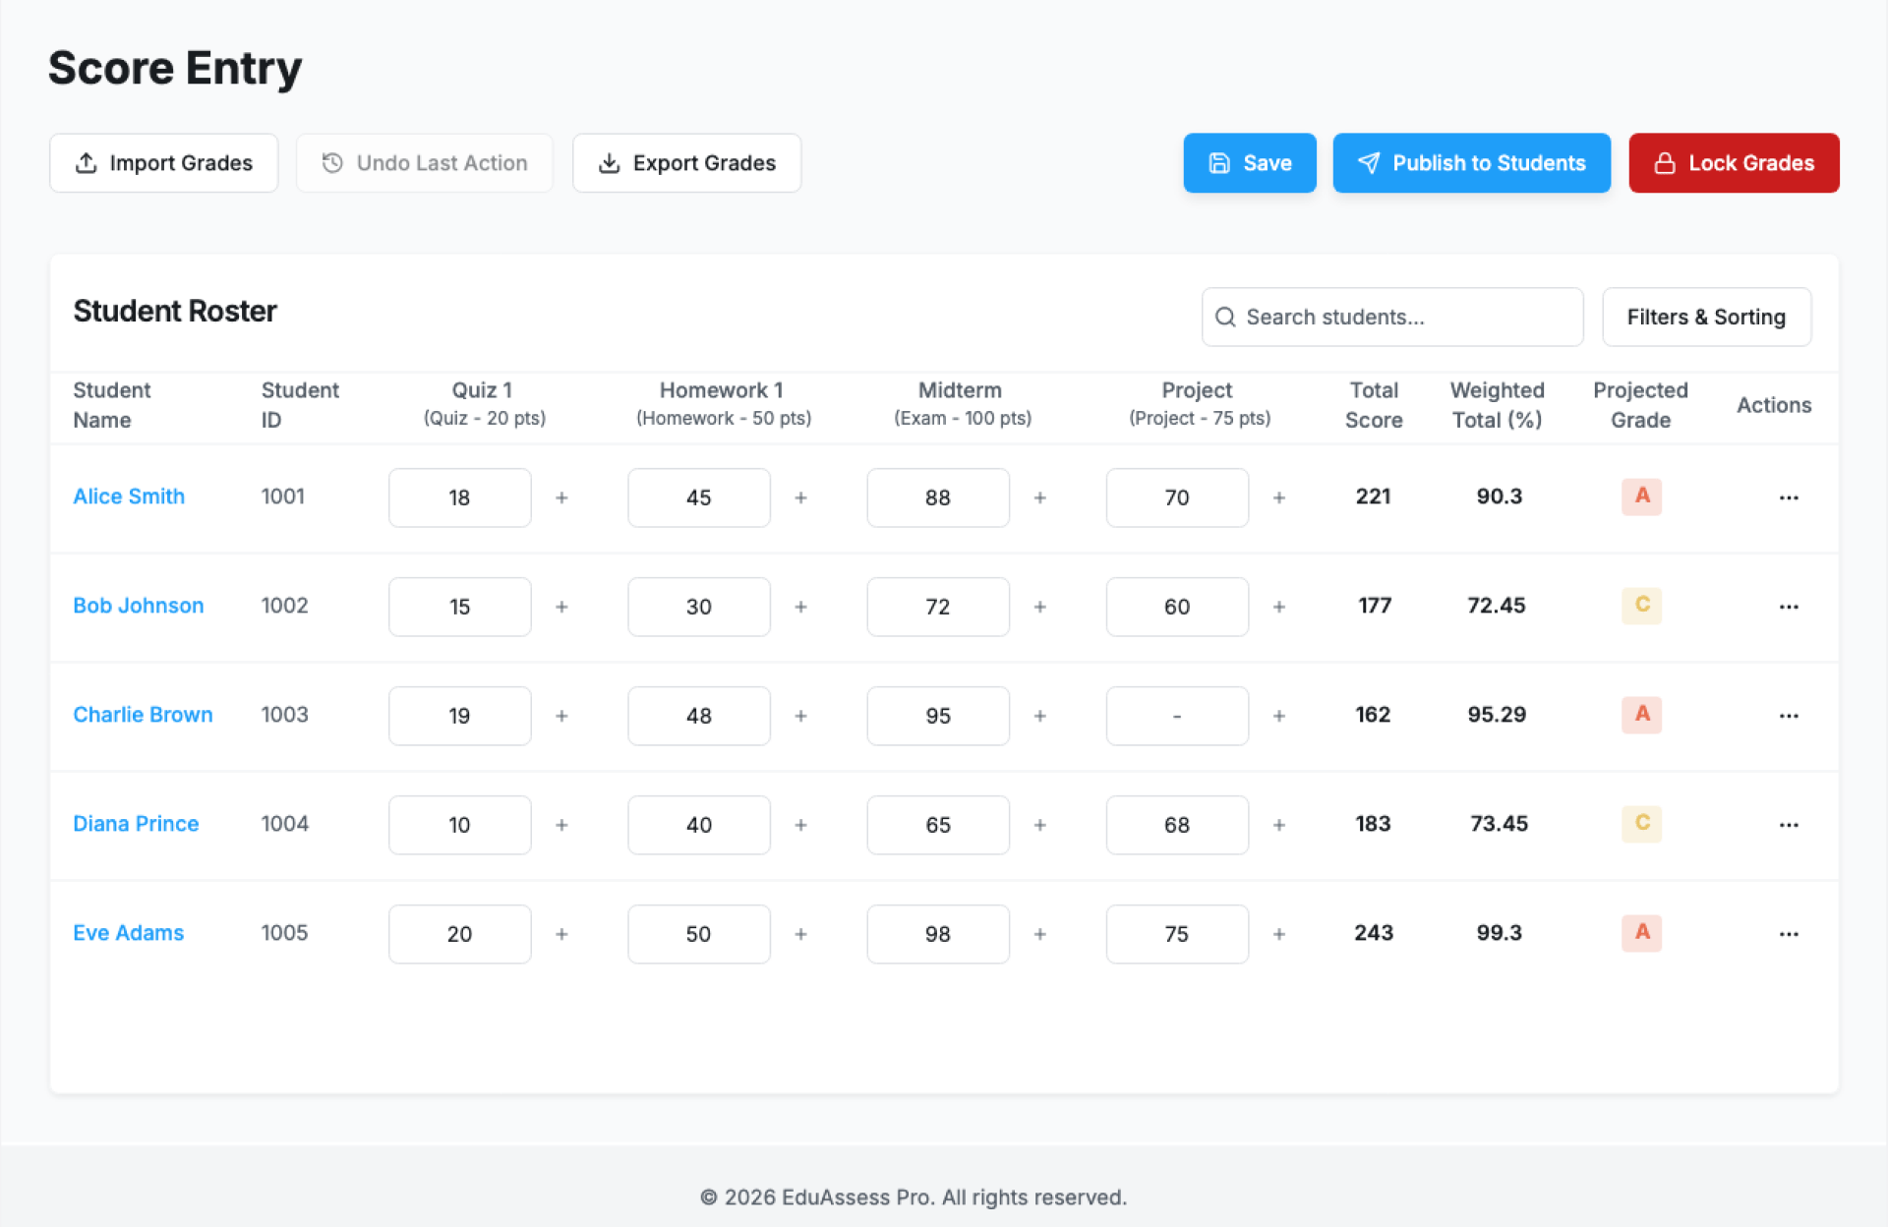Click the Import Grades button
The image size is (1888, 1227).
point(164,163)
